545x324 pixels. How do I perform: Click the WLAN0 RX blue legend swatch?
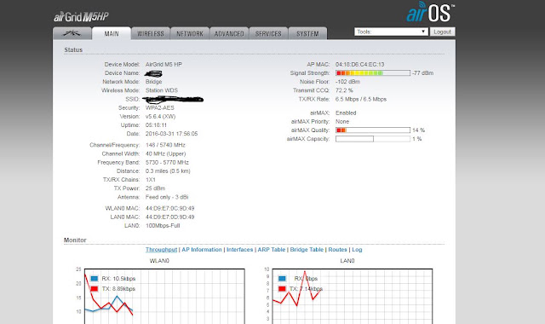(95, 279)
